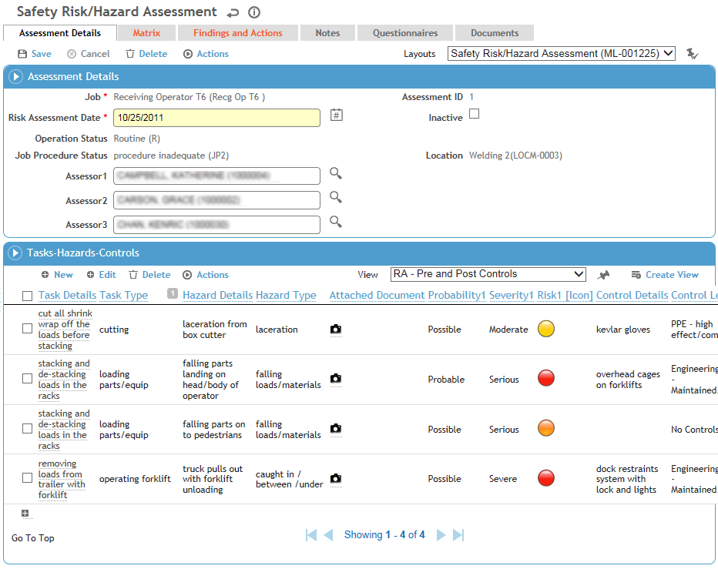Click the pin icon next to View dropdown
718x569 pixels.
603,275
